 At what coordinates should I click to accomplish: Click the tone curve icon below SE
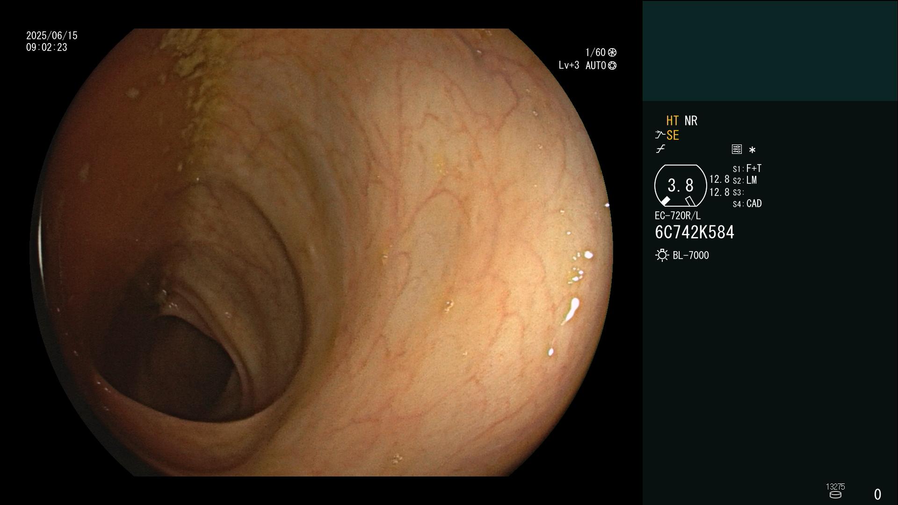pyautogui.click(x=660, y=149)
